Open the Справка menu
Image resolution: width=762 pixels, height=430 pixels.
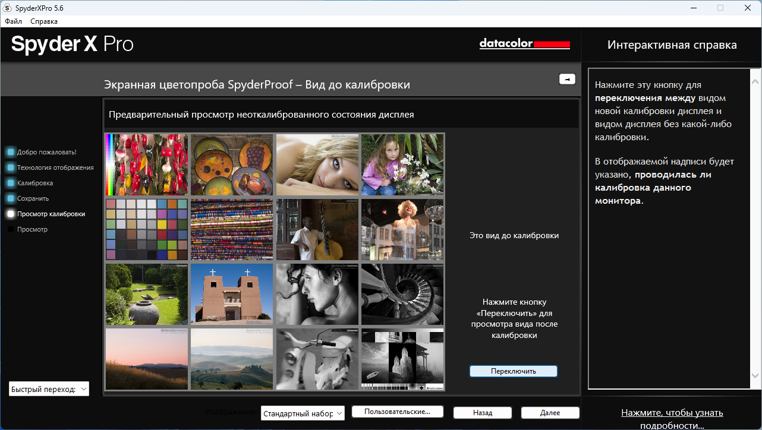(44, 21)
